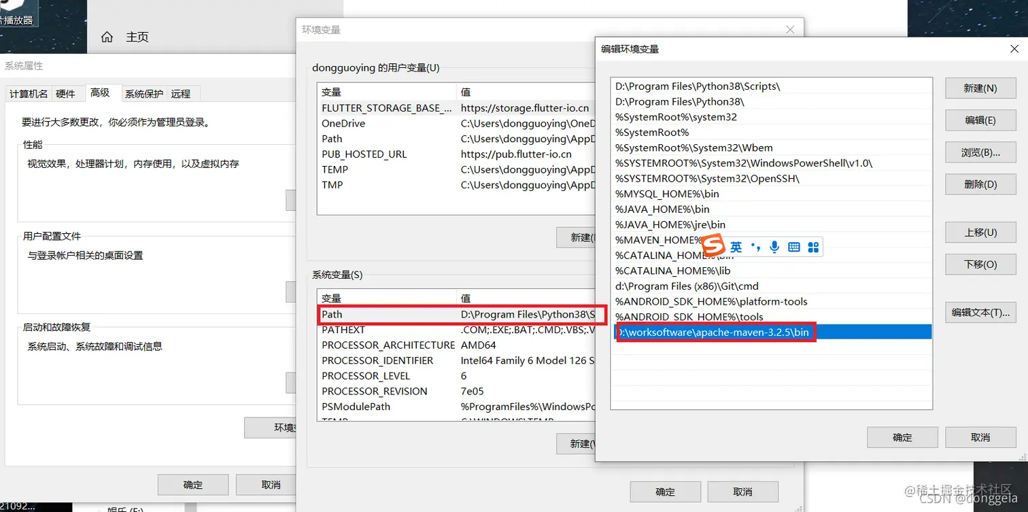Select the d:\Program Files (x86)\Git\cmd entry
The width and height of the screenshot is (1028, 512).
click(771, 286)
